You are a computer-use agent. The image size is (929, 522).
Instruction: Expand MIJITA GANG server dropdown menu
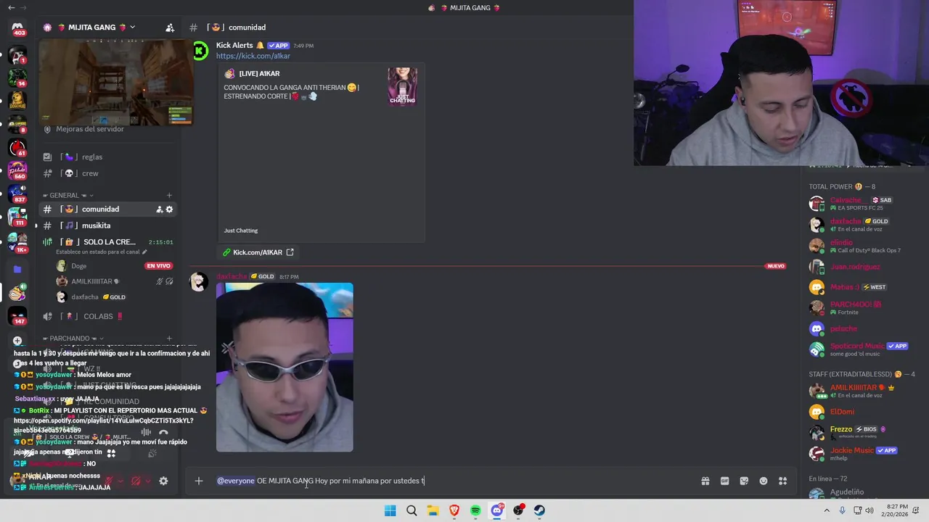(x=132, y=28)
